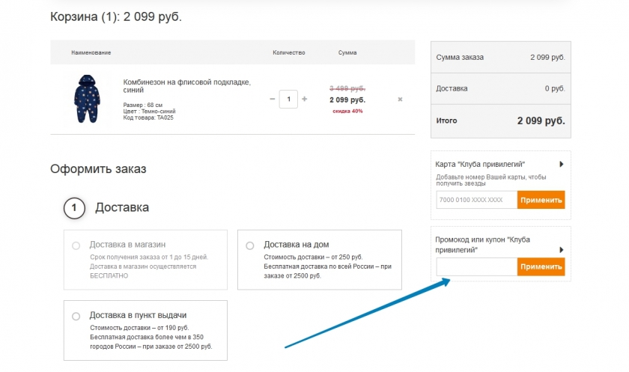This screenshot has width=629, height=372.
Task: Collapse the Карта "Клуба привилегий" section arrow
Action: click(561, 164)
